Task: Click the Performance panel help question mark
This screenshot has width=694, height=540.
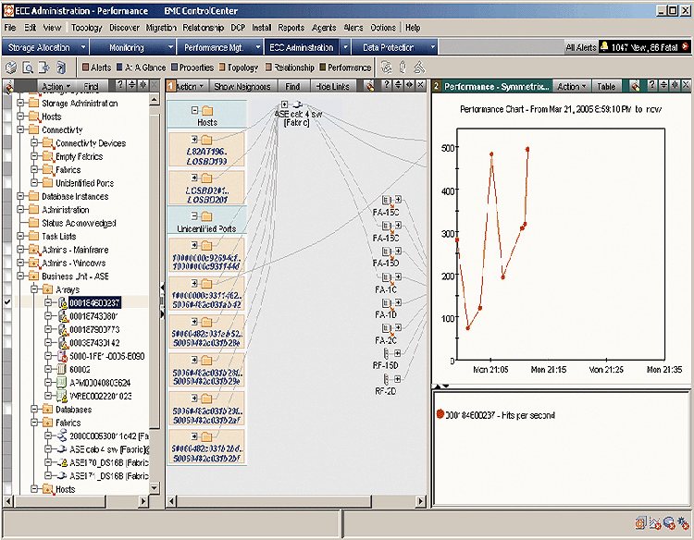Action: click(x=652, y=85)
